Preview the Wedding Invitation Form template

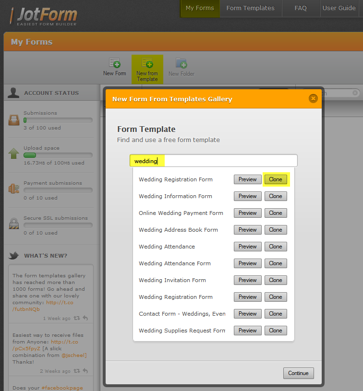point(247,280)
